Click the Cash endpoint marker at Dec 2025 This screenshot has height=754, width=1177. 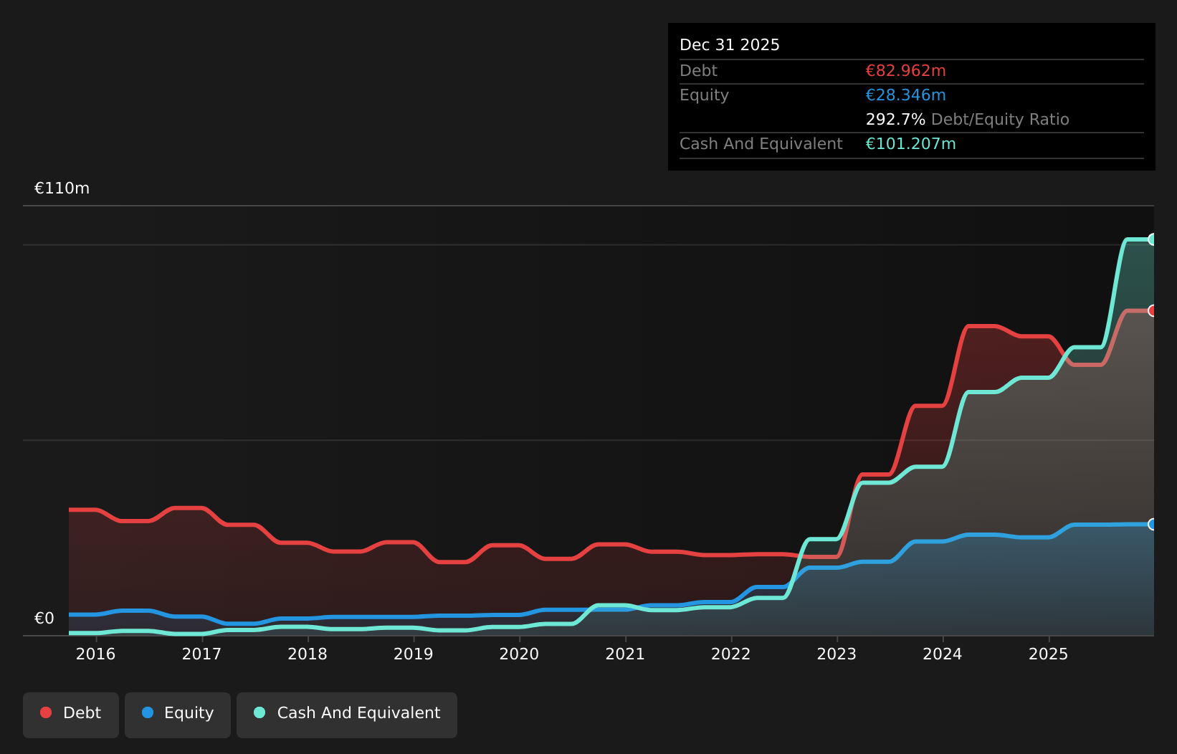1153,239
